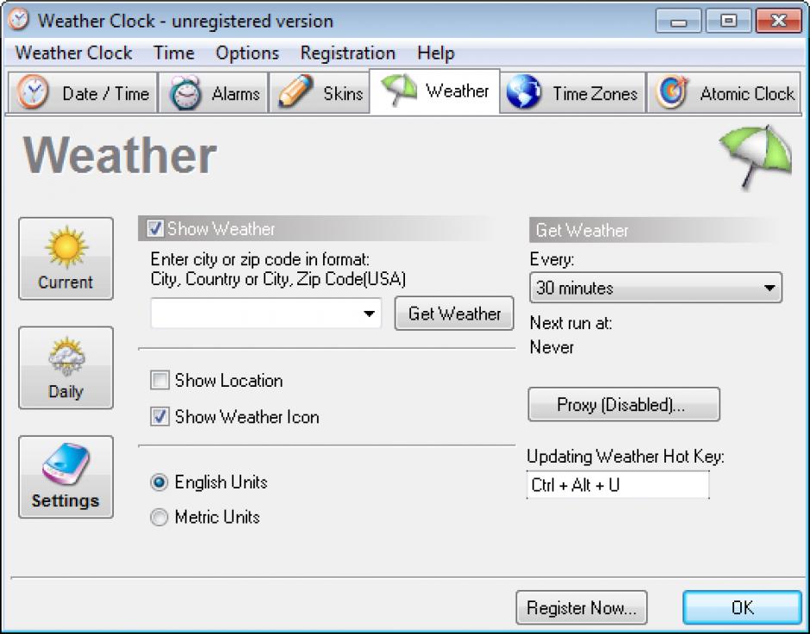Click the large umbrella icon beside Weather heading
This screenshot has width=810, height=634.
pos(755,156)
